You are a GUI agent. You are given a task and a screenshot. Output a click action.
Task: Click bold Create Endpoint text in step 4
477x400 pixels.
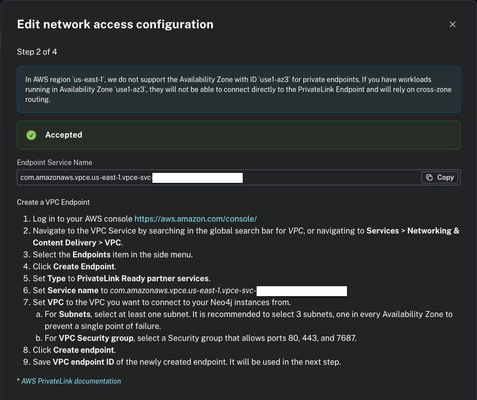[84, 266]
